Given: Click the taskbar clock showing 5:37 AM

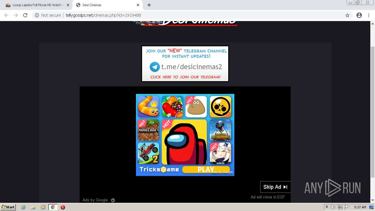Looking at the screenshot, I should (360, 207).
